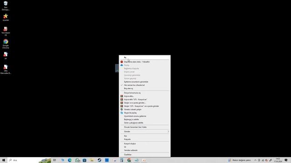Launch Microsoft Edge from the taskbar
The height and width of the screenshot is (163, 291).
point(70,160)
